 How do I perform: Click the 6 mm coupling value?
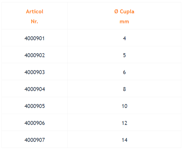tap(124, 72)
